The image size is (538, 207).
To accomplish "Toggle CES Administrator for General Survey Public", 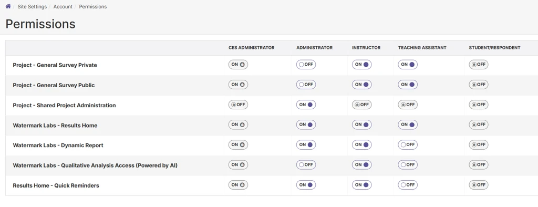I will 238,85.
